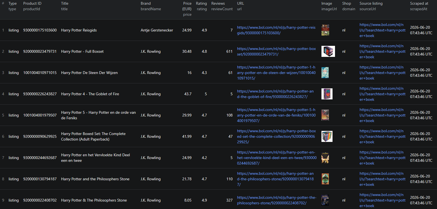Select product ID 9200000090629925
Viewport: 437px width, 209px height.
pyautogui.click(x=40, y=136)
